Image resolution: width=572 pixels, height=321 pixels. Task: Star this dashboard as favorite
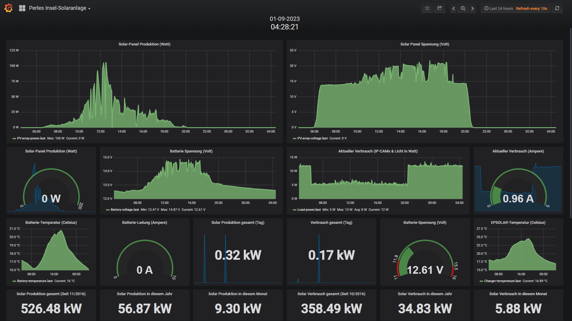coord(427,8)
